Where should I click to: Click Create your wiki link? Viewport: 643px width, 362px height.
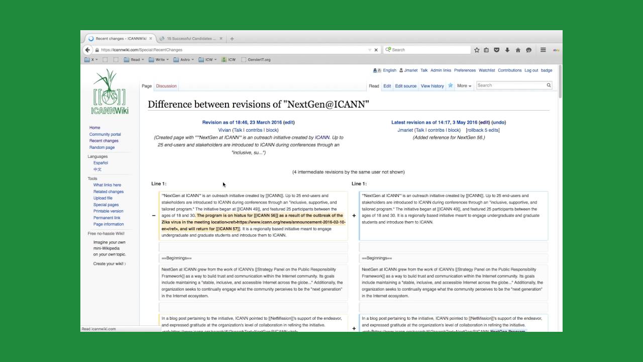(x=109, y=264)
